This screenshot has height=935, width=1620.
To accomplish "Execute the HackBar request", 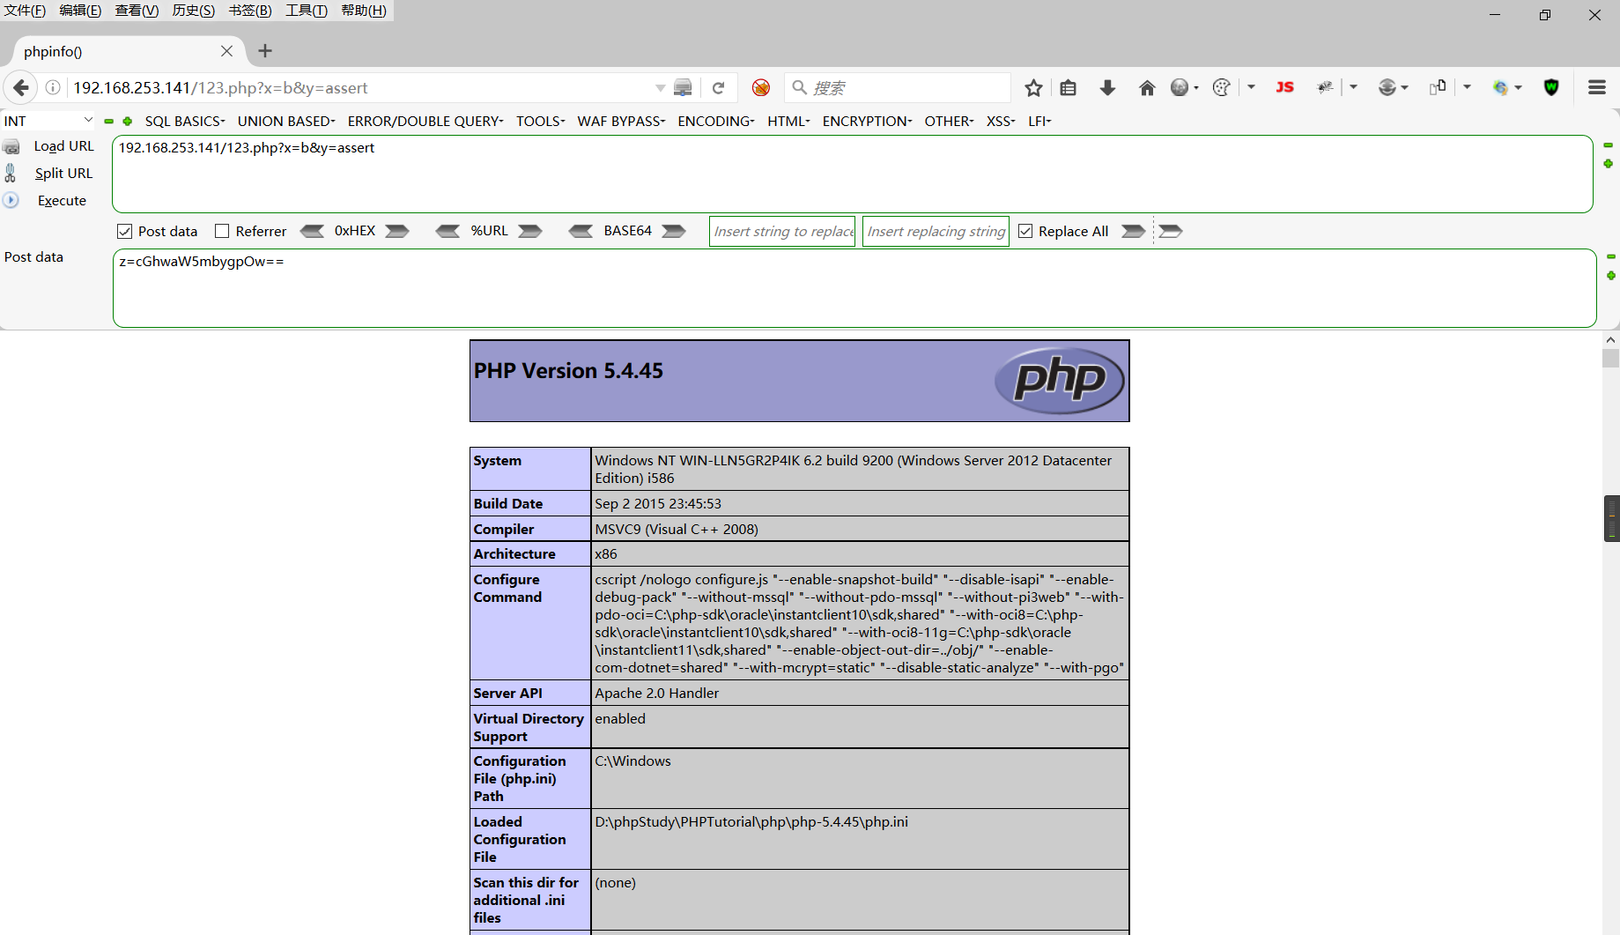I will click(61, 200).
